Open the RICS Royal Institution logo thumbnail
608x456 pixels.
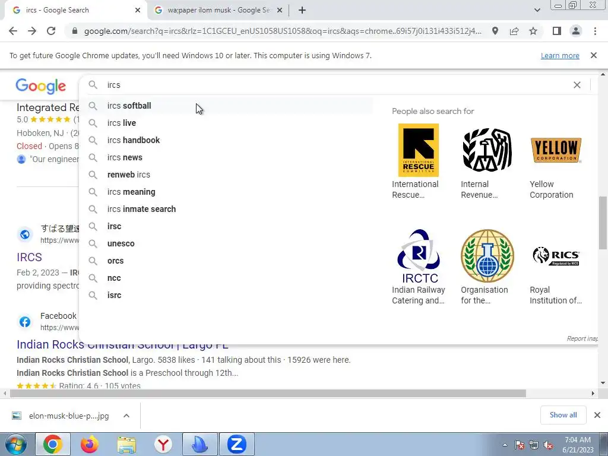click(556, 256)
